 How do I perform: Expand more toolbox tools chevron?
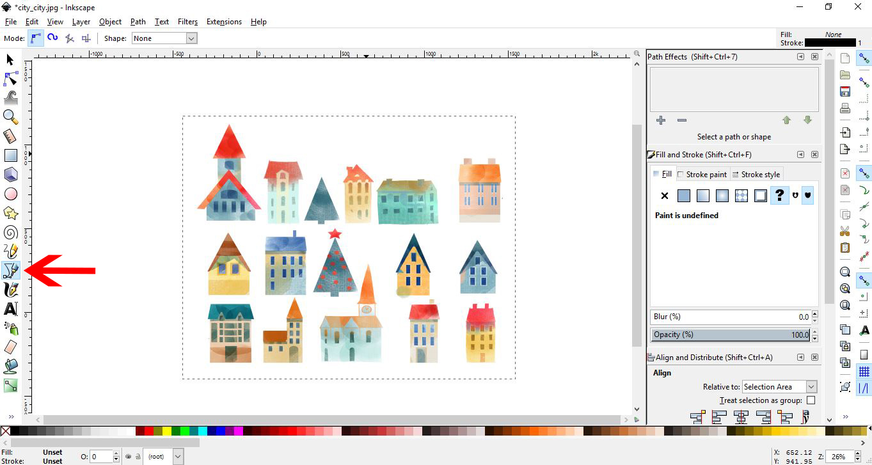pyautogui.click(x=10, y=416)
